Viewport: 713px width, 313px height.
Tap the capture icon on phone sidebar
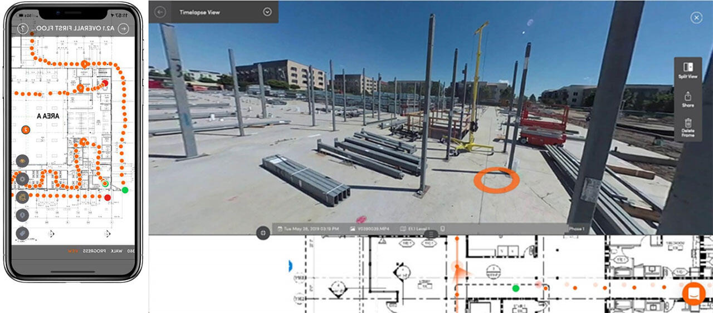pyautogui.click(x=22, y=197)
